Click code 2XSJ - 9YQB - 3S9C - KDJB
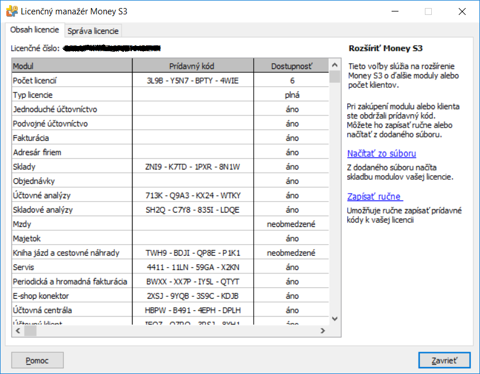The image size is (480, 374). (192, 296)
